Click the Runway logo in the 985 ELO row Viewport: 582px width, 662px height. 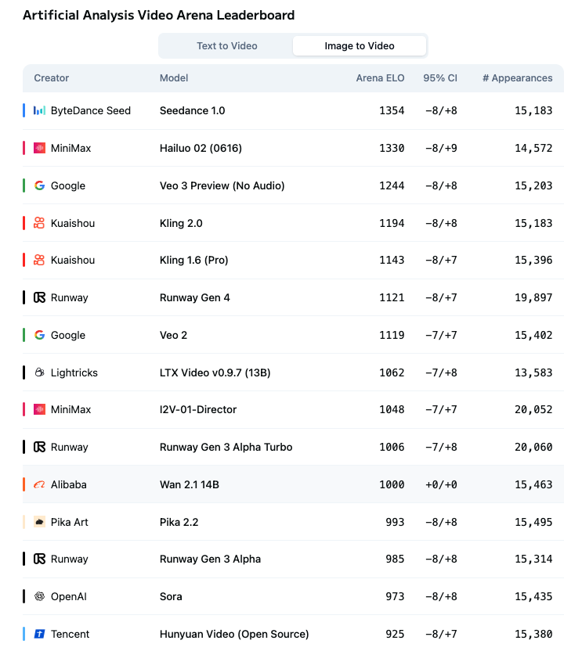pos(39,559)
